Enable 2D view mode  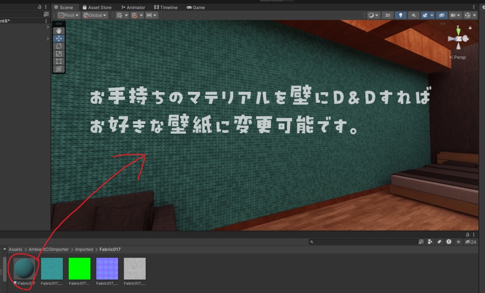pos(387,15)
